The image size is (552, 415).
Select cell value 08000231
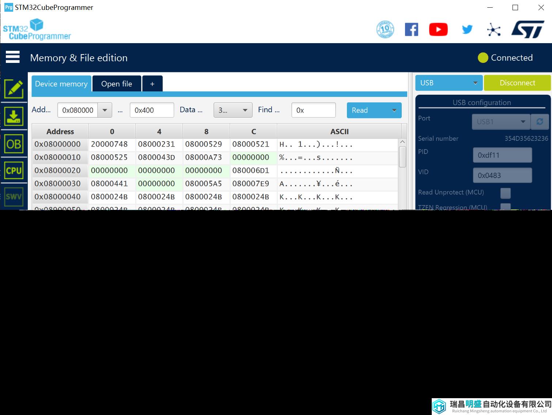pyautogui.click(x=159, y=144)
